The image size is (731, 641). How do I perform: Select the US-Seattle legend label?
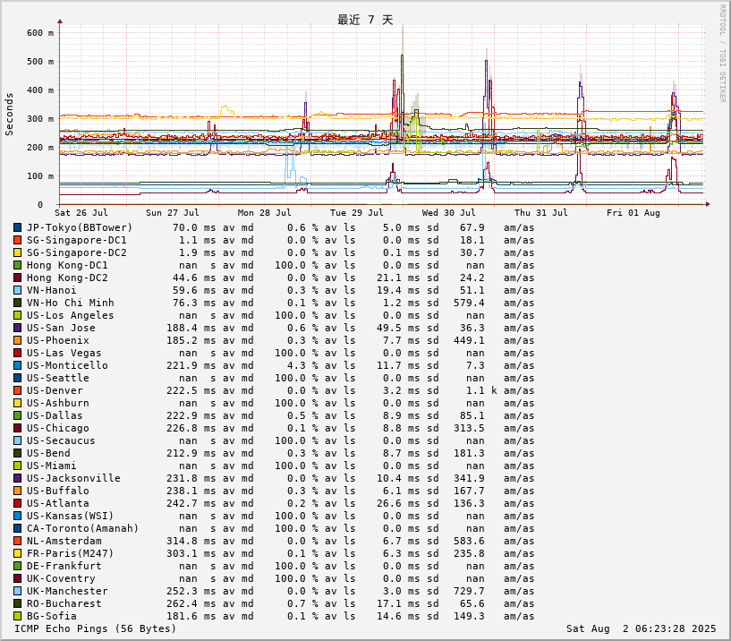click(58, 379)
